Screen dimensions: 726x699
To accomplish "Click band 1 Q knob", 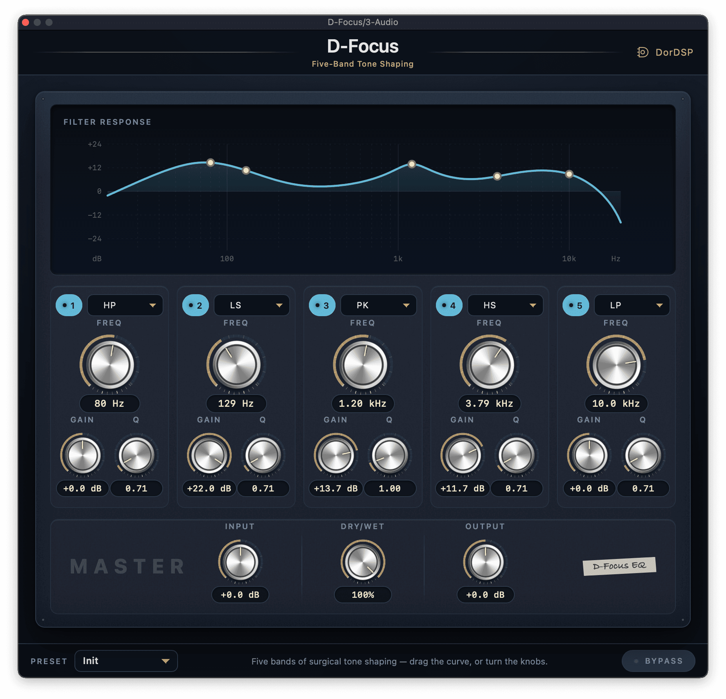I will (x=136, y=455).
